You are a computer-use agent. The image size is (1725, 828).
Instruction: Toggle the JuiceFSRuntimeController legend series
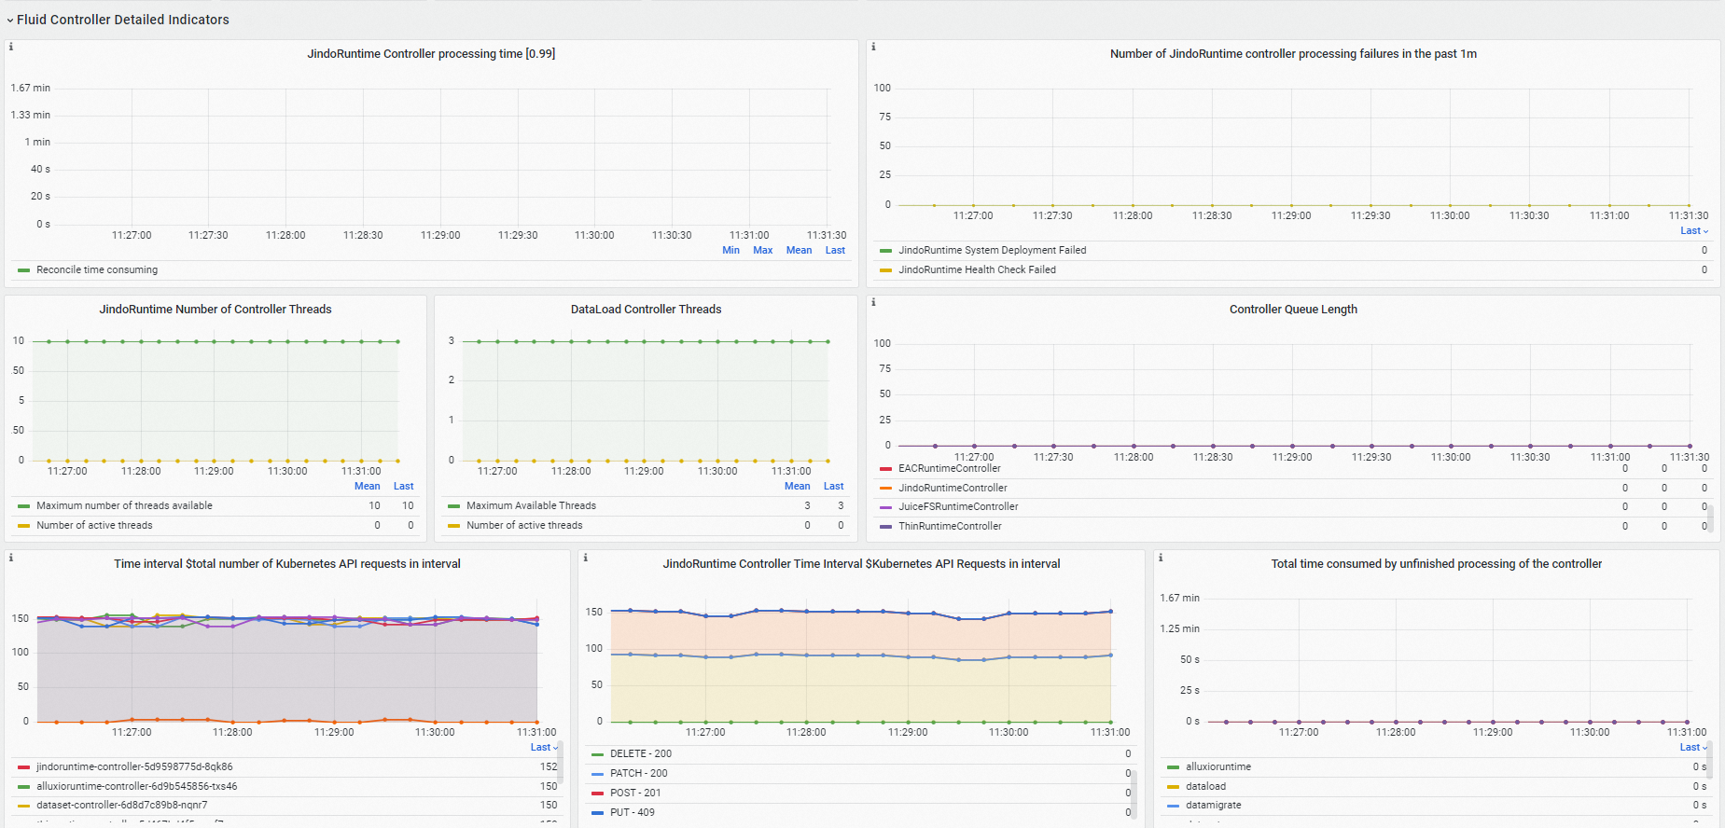pyautogui.click(x=958, y=507)
